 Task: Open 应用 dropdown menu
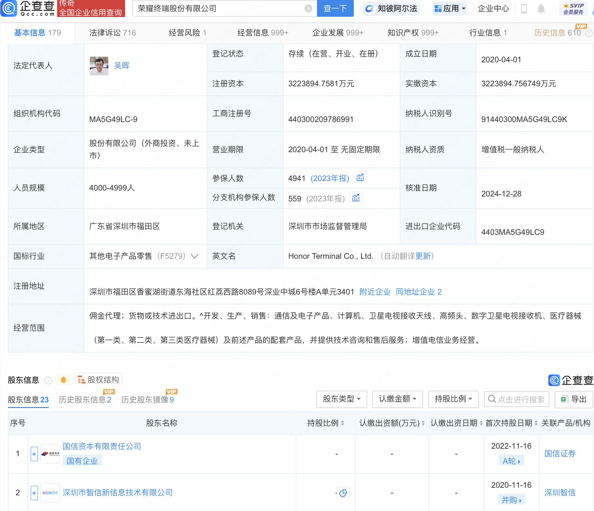450,9
